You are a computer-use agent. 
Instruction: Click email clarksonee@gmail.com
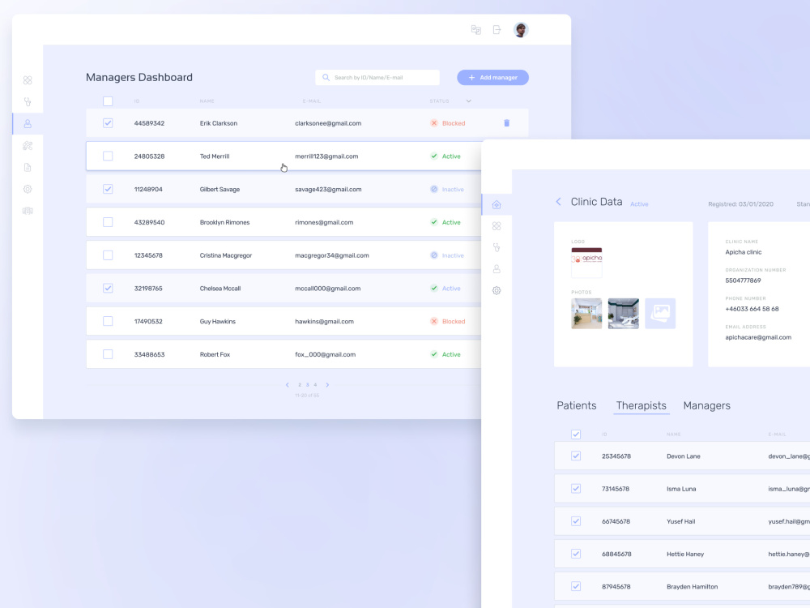328,123
